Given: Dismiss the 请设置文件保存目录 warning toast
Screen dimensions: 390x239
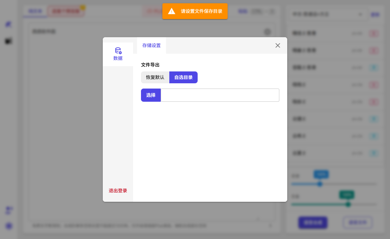Looking at the screenshot, I should pyautogui.click(x=195, y=11).
